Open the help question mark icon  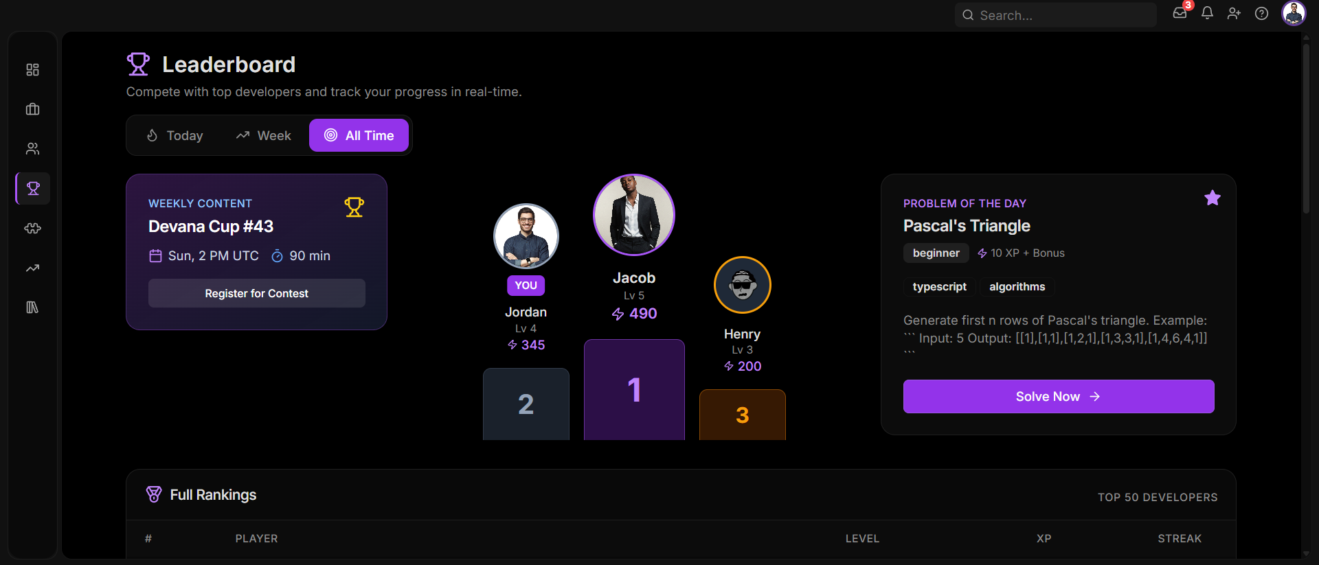tap(1261, 14)
